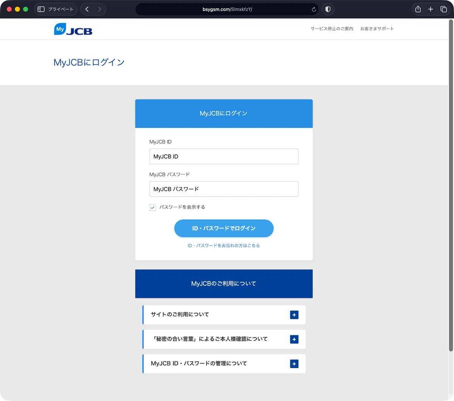Open the Share icon in the toolbar
454x401 pixels.
[418, 9]
